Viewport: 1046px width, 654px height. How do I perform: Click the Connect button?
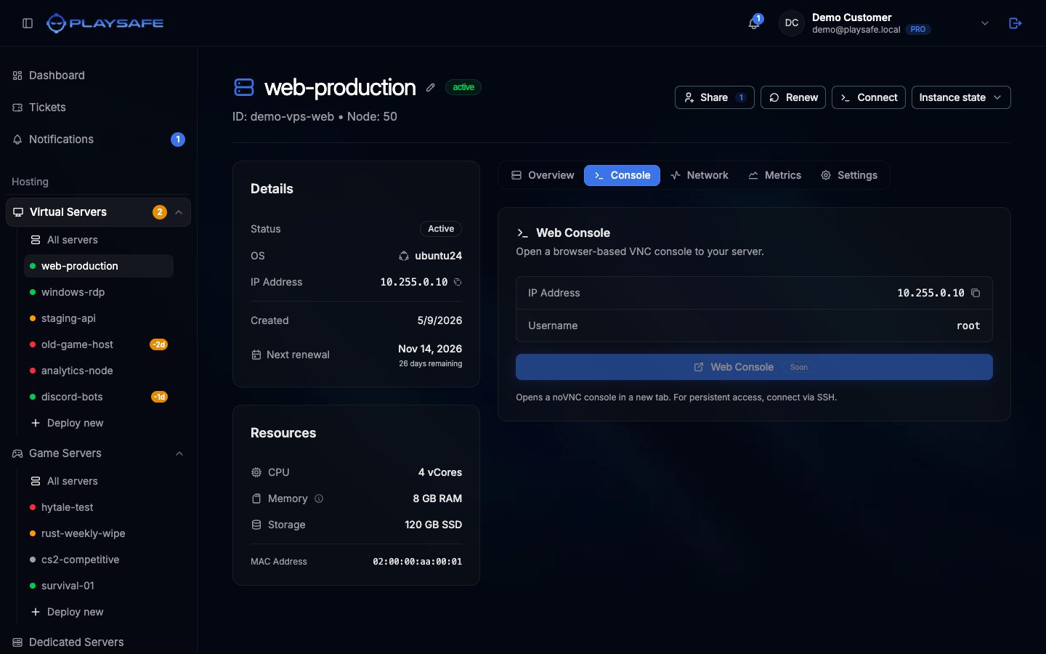click(x=869, y=97)
